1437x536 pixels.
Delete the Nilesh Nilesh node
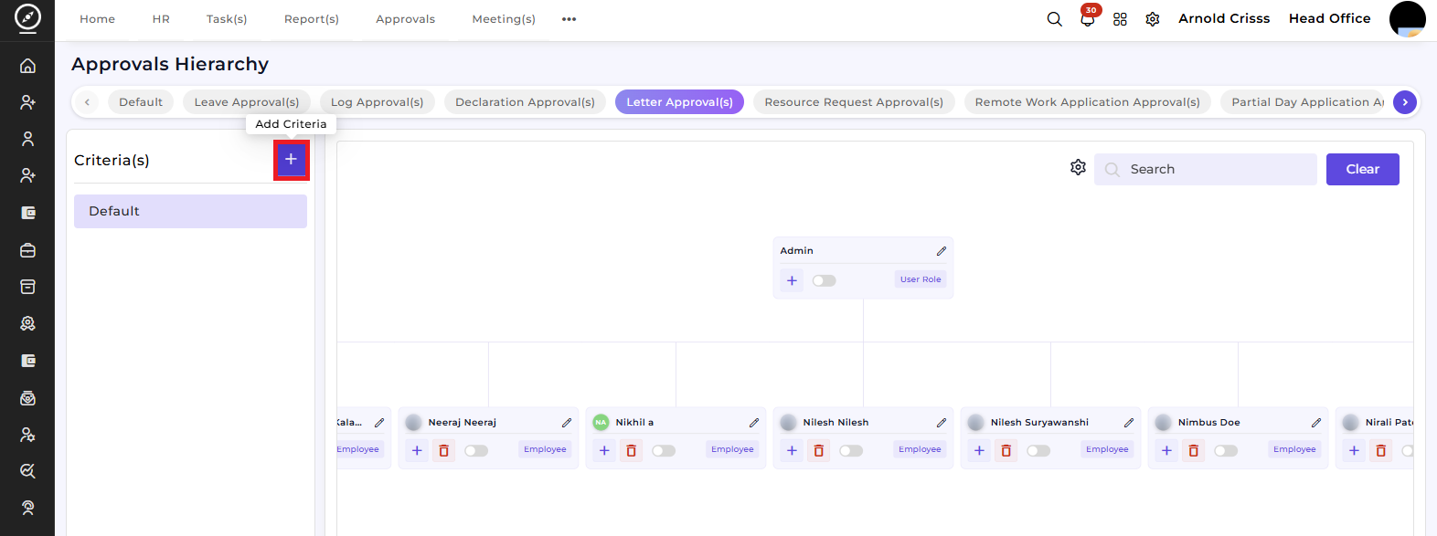coord(818,450)
